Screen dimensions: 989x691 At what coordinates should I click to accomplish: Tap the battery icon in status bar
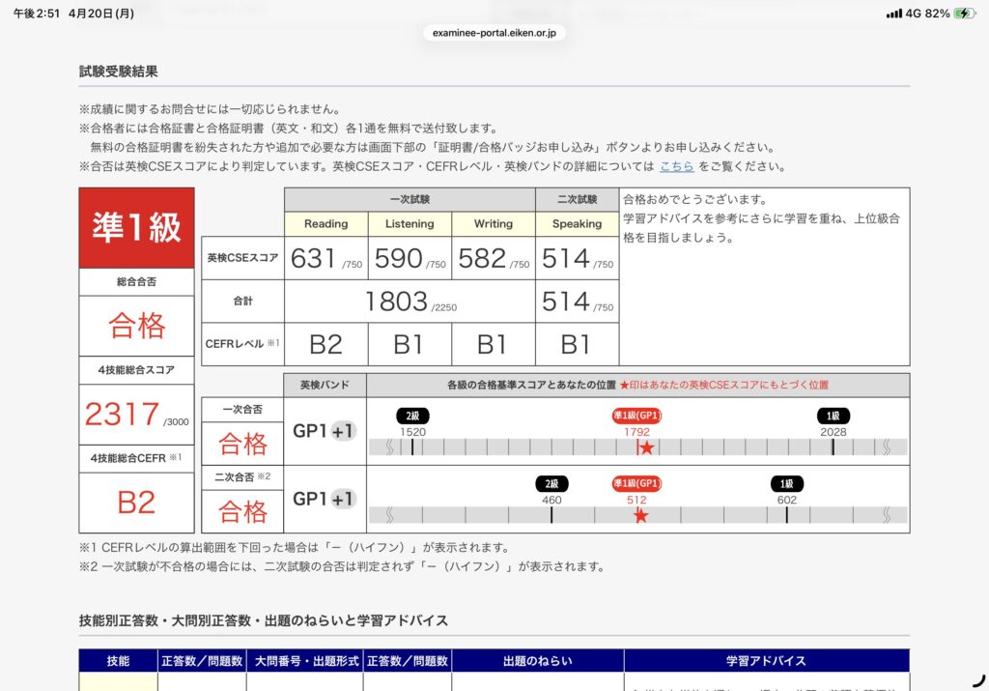click(x=964, y=14)
